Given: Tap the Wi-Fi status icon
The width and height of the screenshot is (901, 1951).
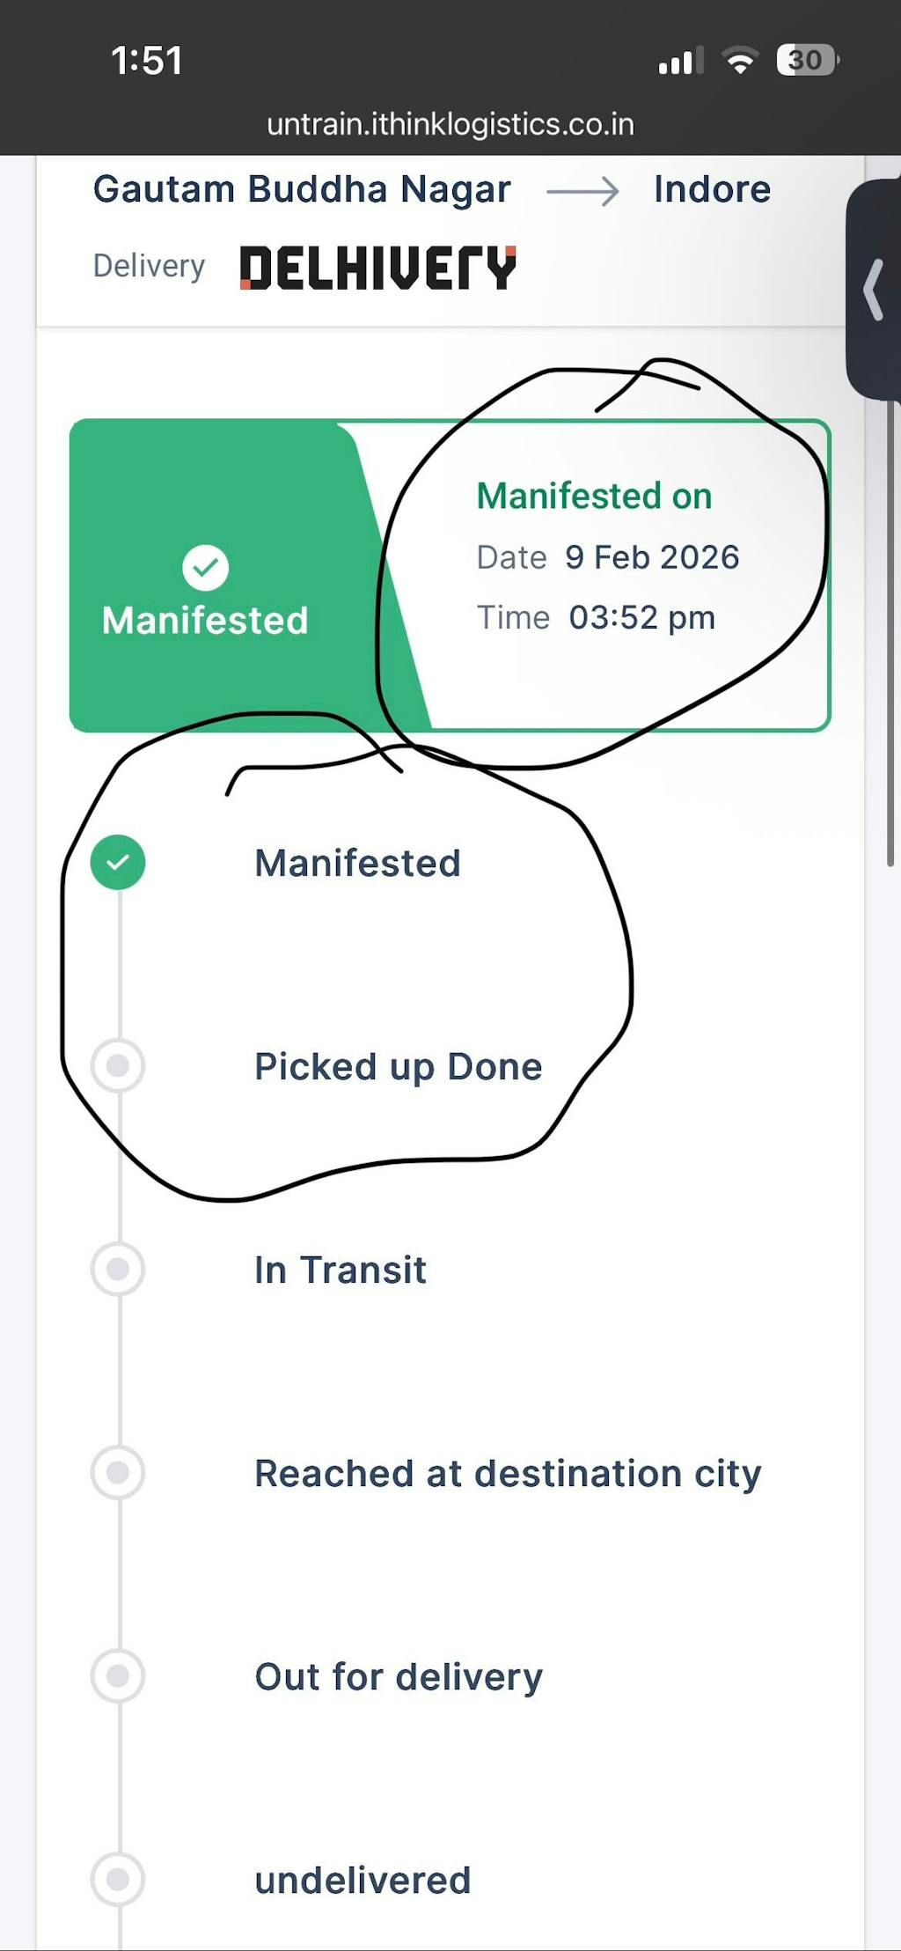Looking at the screenshot, I should tap(740, 61).
